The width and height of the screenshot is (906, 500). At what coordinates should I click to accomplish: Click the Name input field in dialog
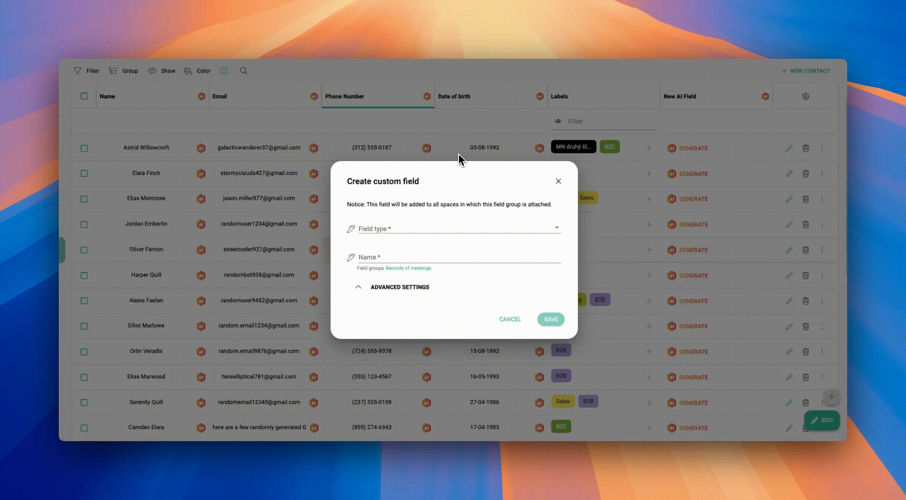click(x=459, y=257)
